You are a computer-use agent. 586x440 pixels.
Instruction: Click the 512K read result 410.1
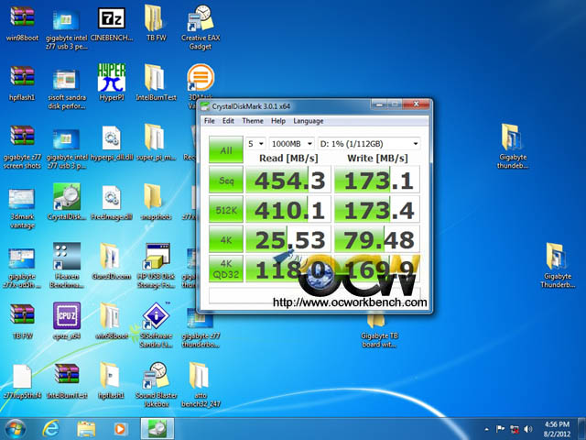pyautogui.click(x=288, y=209)
